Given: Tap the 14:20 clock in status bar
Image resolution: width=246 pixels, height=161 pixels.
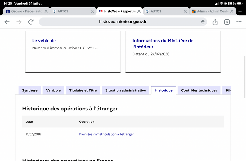Looking at the screenshot, I should tap(8, 3).
